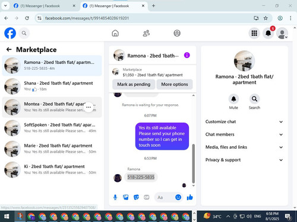Click Ramona listing thumbnail in right panel
Screen dimensions: 297x222
coord(244,61)
